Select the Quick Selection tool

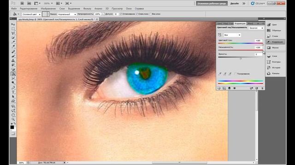[13, 38]
